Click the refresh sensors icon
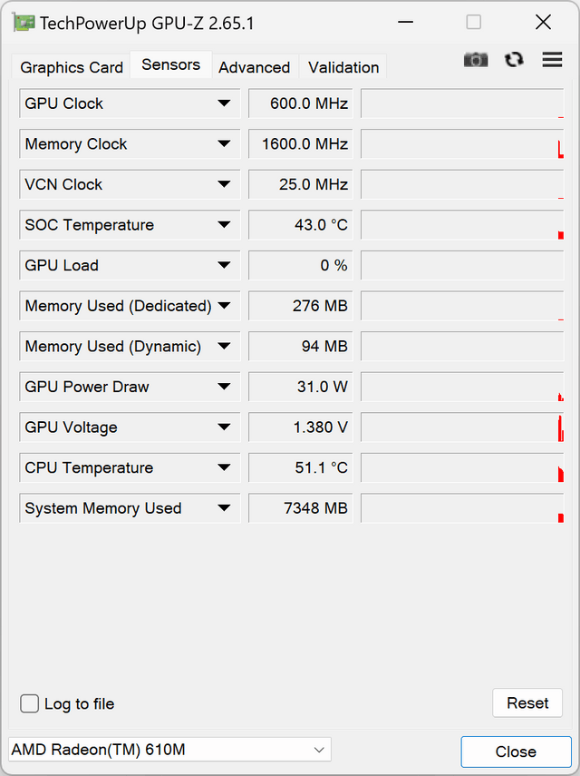Viewport: 580px width, 776px height. [514, 59]
